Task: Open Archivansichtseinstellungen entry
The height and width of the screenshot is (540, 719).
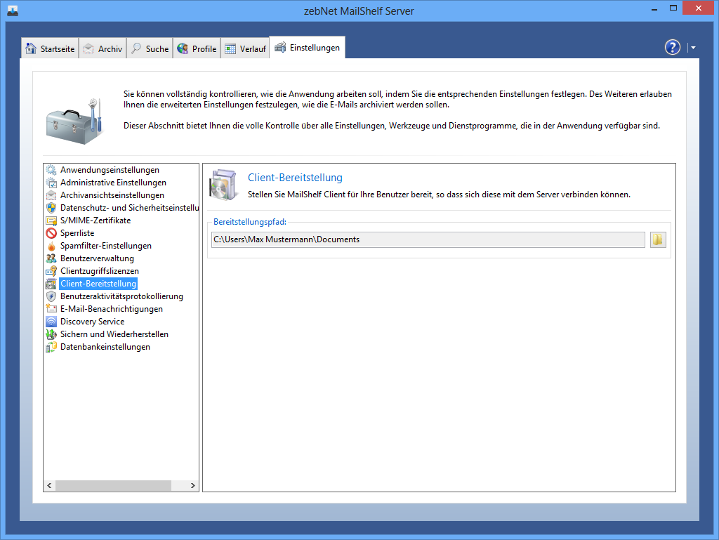Action: pyautogui.click(x=112, y=195)
